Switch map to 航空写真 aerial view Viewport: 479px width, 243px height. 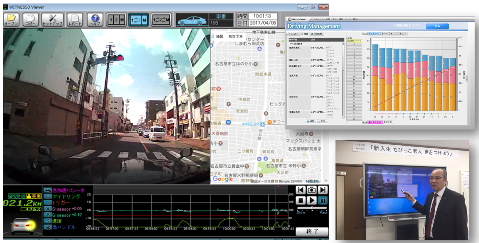click(235, 36)
